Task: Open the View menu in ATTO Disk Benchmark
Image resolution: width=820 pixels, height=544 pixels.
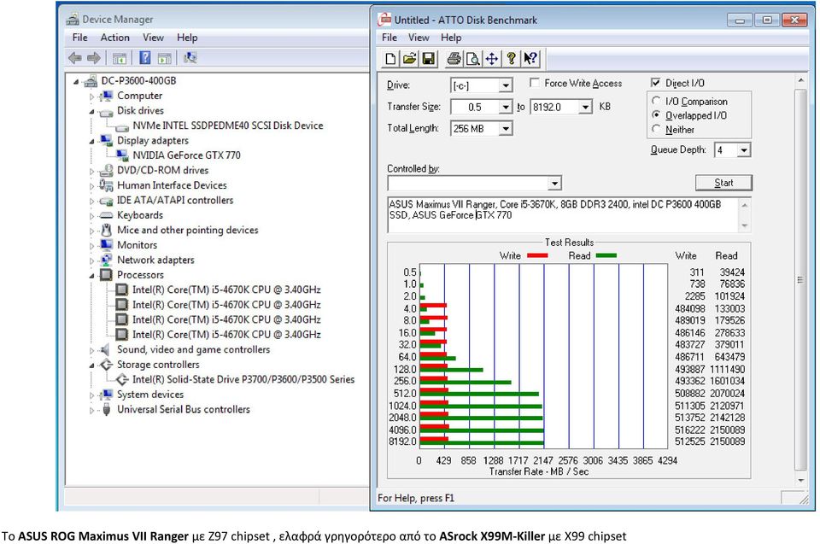Action: (x=419, y=38)
